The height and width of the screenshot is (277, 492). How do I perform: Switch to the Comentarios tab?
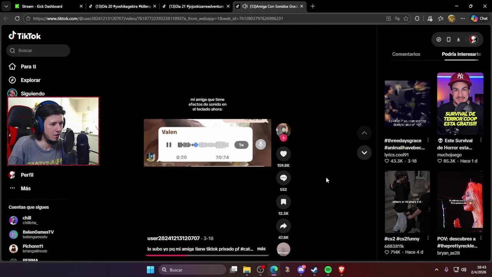406,54
